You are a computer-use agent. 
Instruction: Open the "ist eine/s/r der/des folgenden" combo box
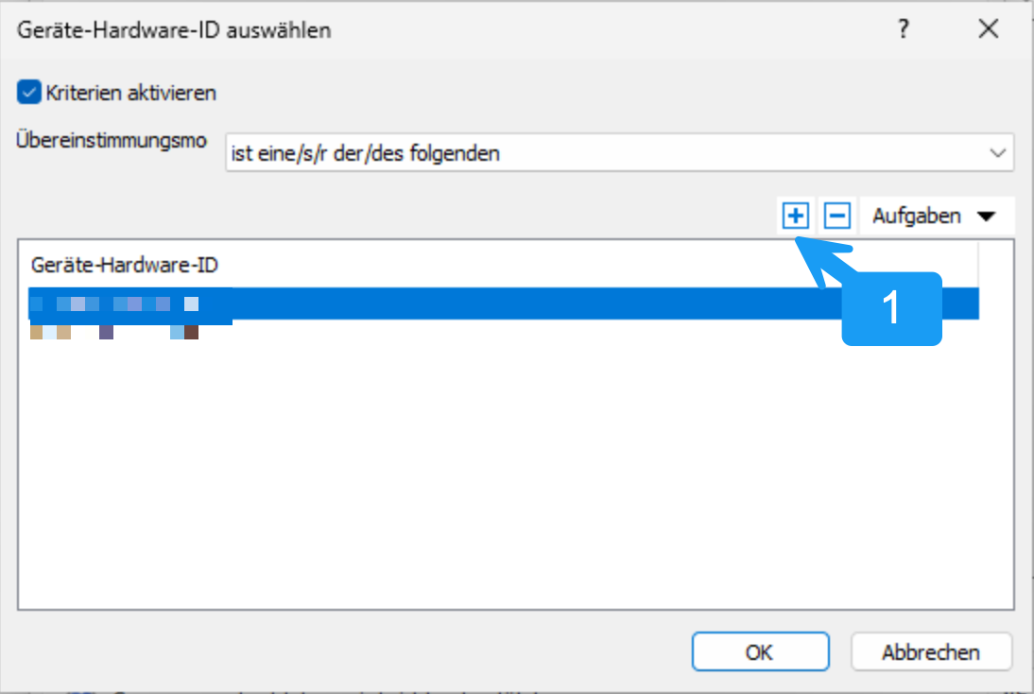coord(605,152)
